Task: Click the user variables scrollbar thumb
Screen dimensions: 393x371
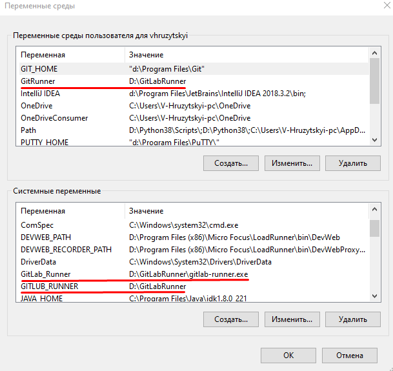Action: (x=375, y=81)
